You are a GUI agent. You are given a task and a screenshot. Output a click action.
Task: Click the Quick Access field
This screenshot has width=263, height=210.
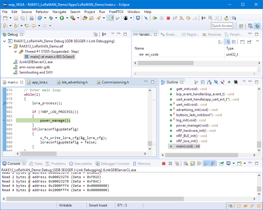[222, 26]
